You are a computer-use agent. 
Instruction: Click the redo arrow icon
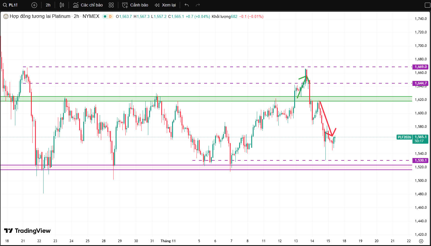(198, 5)
